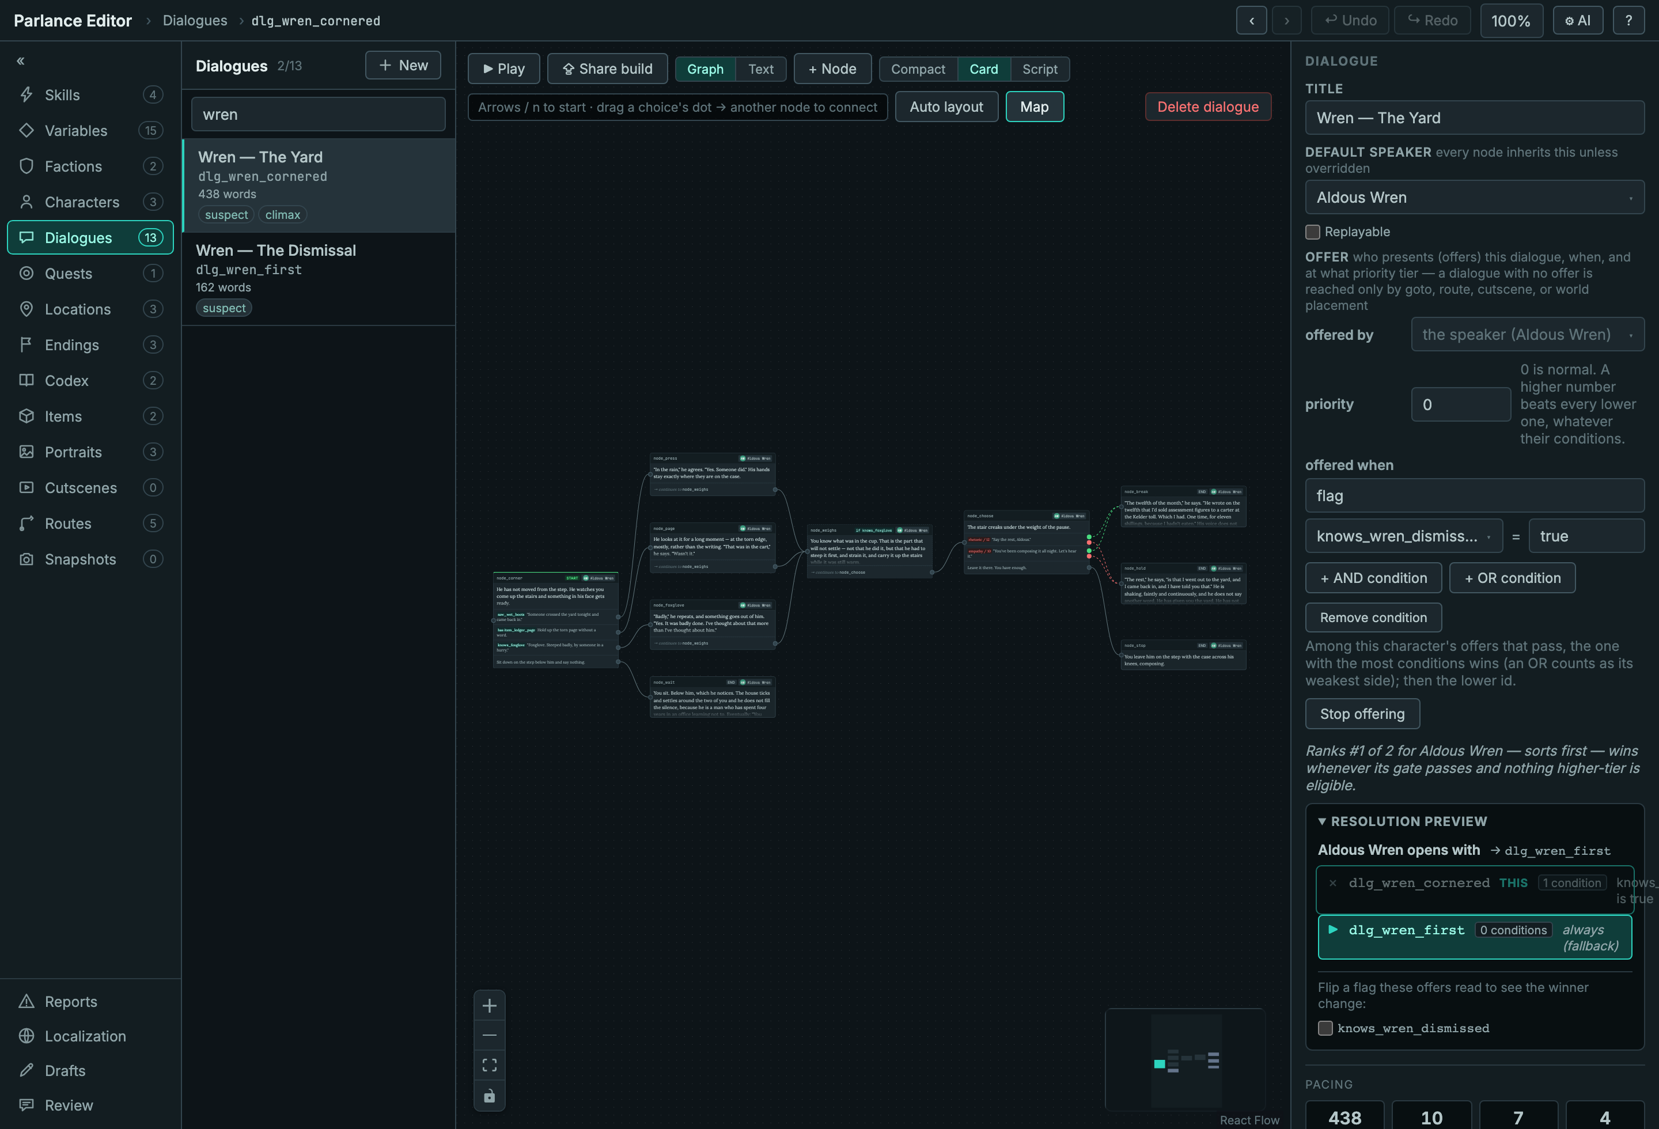Expand the dlg_wren_first fallback row
Screen dimensions: 1659x1129
[x=1474, y=937]
